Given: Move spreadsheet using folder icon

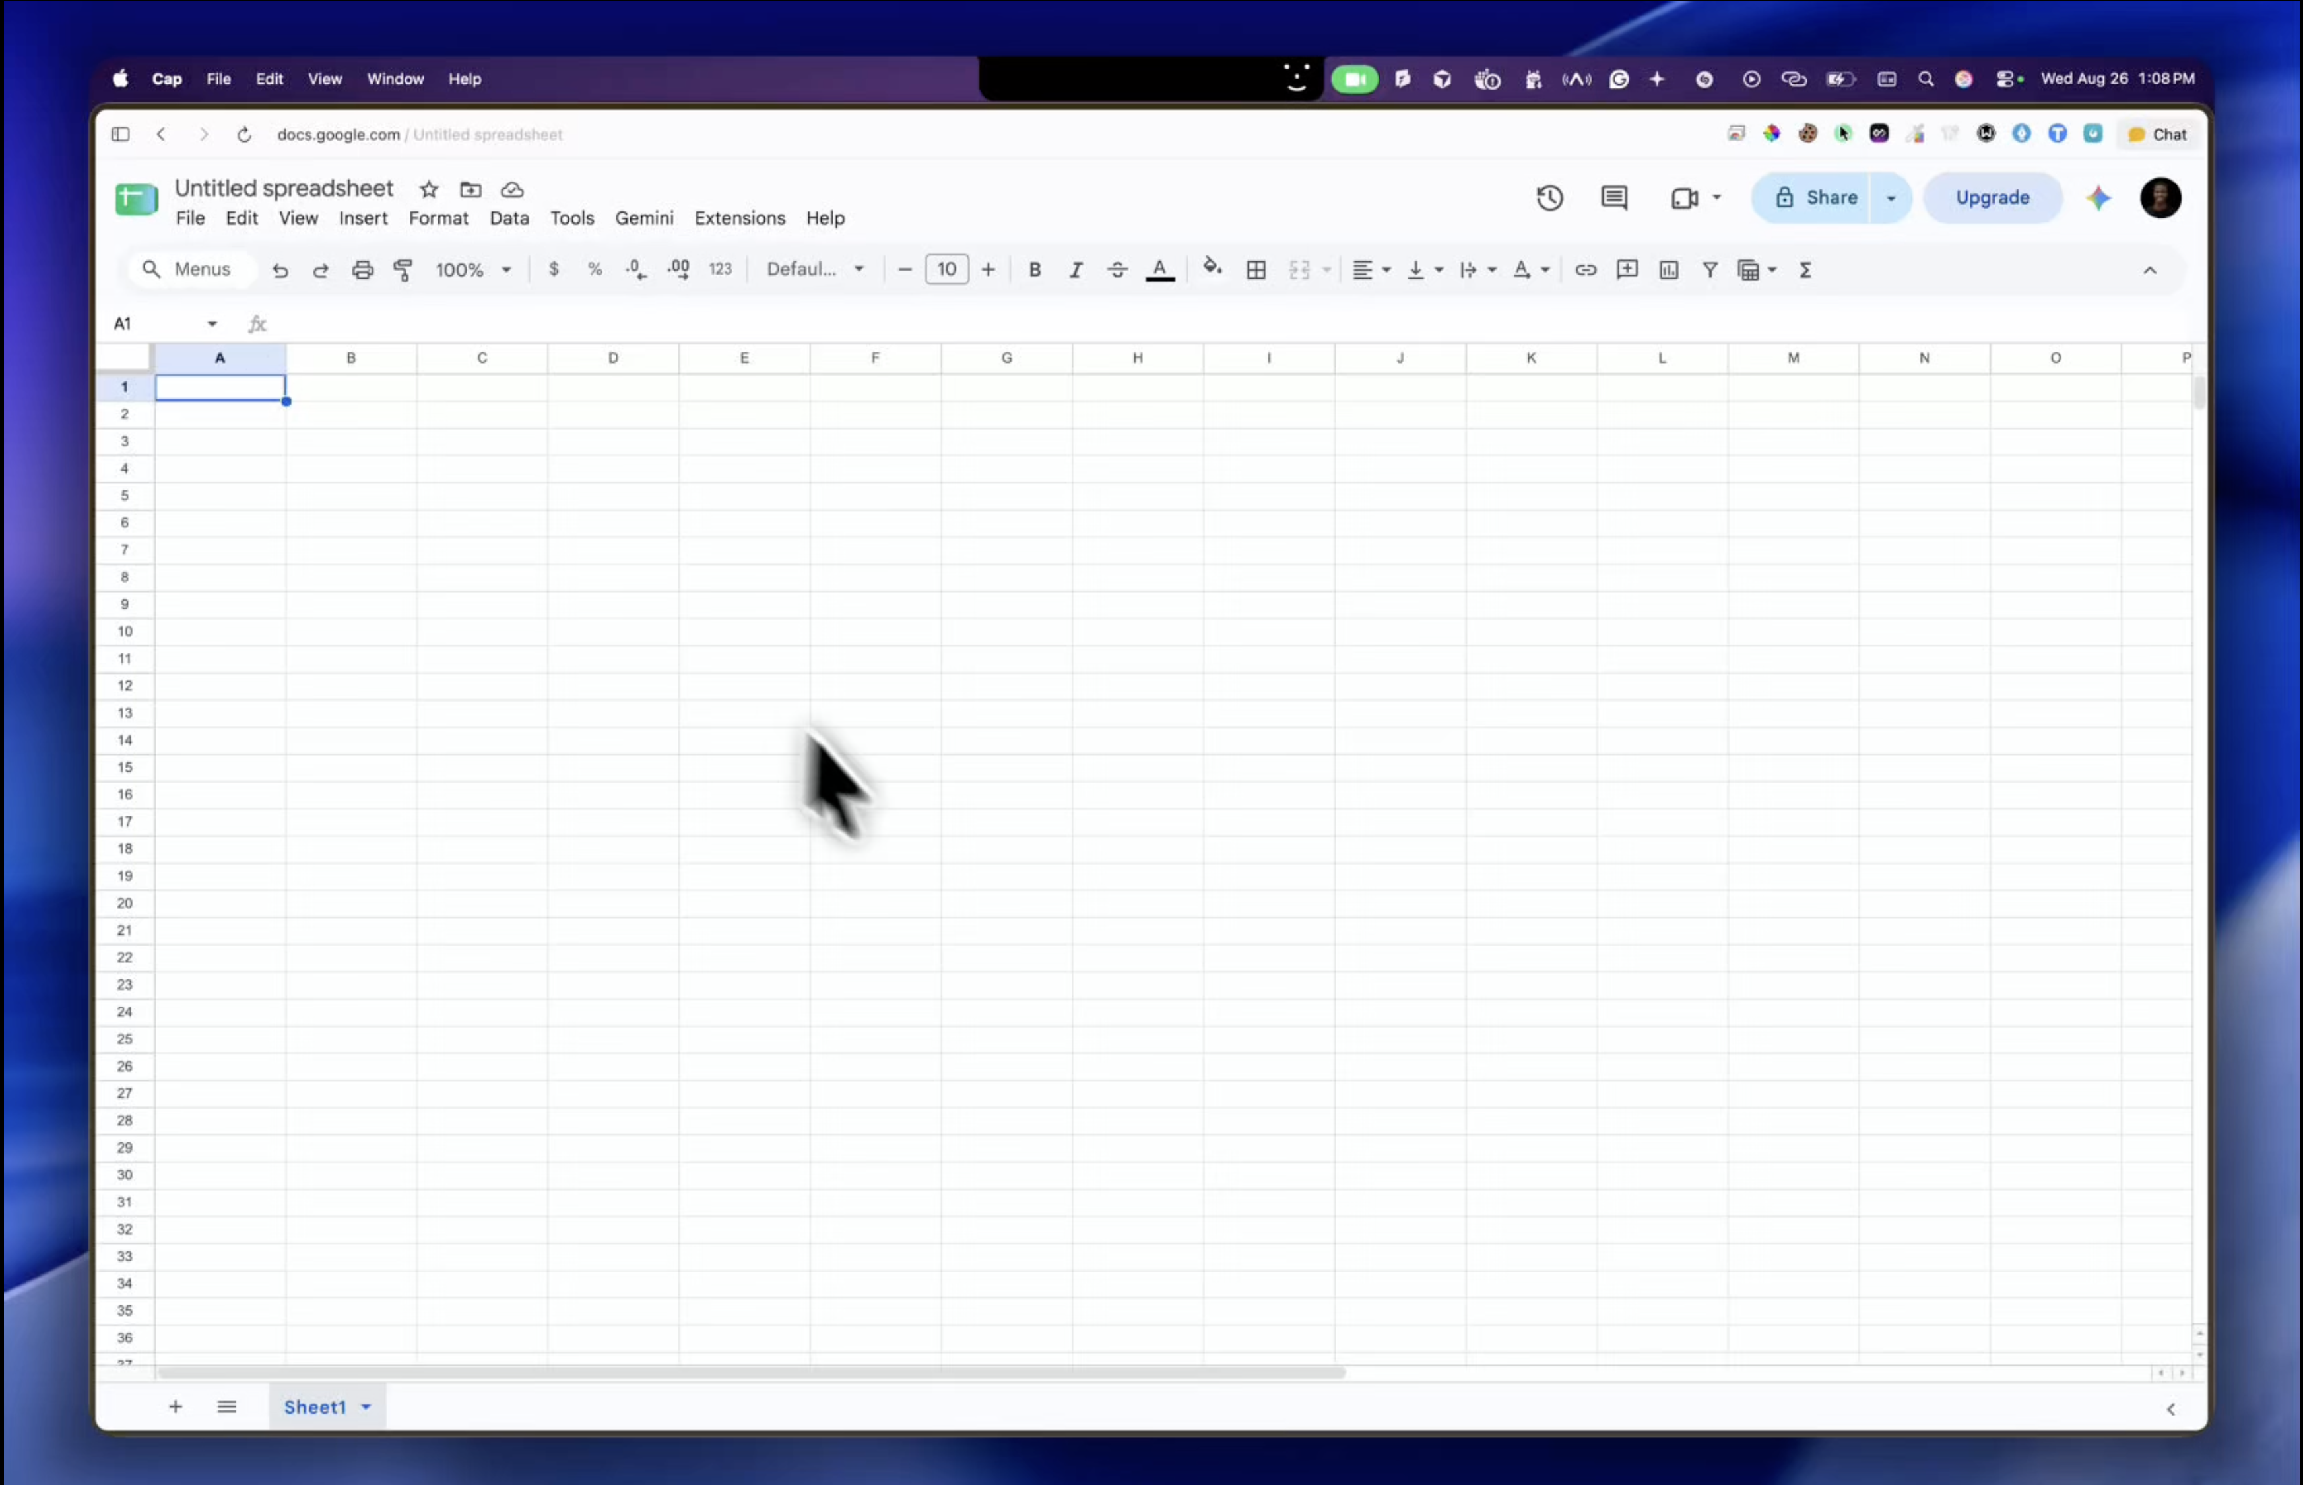Looking at the screenshot, I should 470,189.
